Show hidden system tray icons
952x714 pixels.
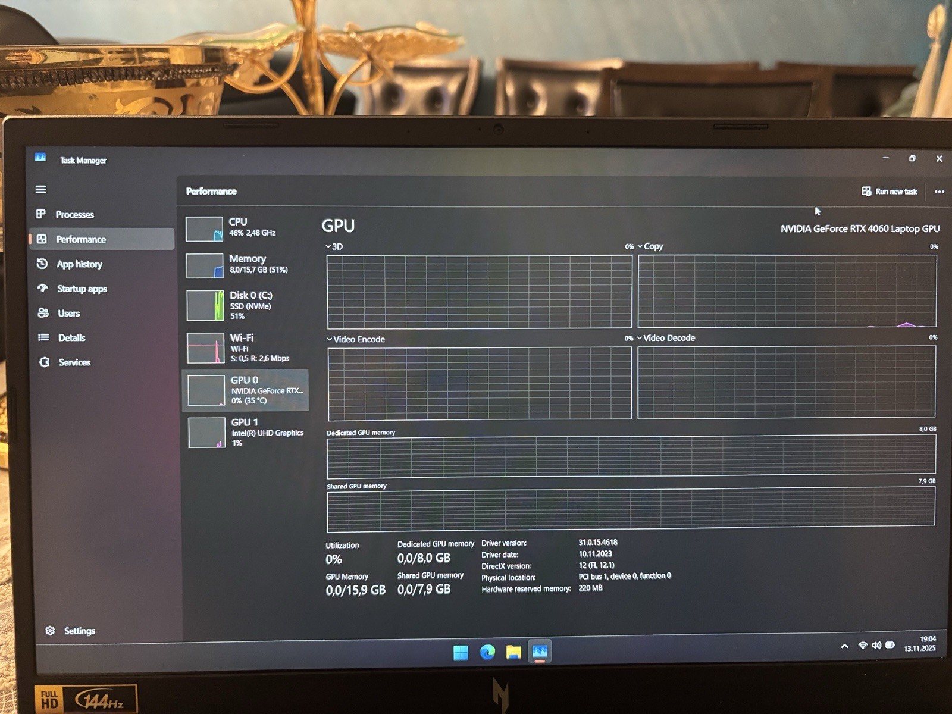click(844, 646)
